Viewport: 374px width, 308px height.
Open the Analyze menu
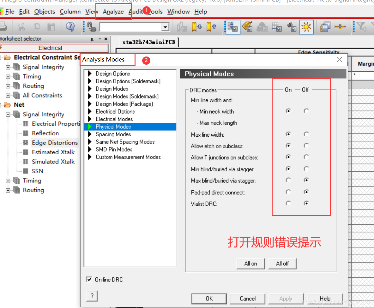pyautogui.click(x=113, y=12)
